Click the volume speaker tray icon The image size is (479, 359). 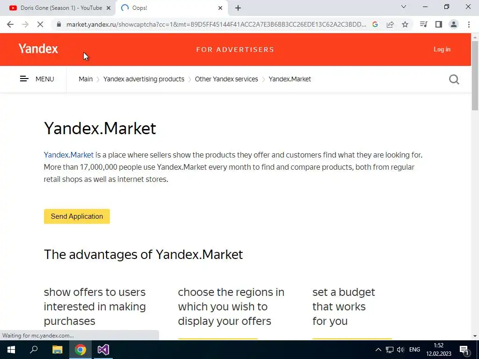coord(400,350)
